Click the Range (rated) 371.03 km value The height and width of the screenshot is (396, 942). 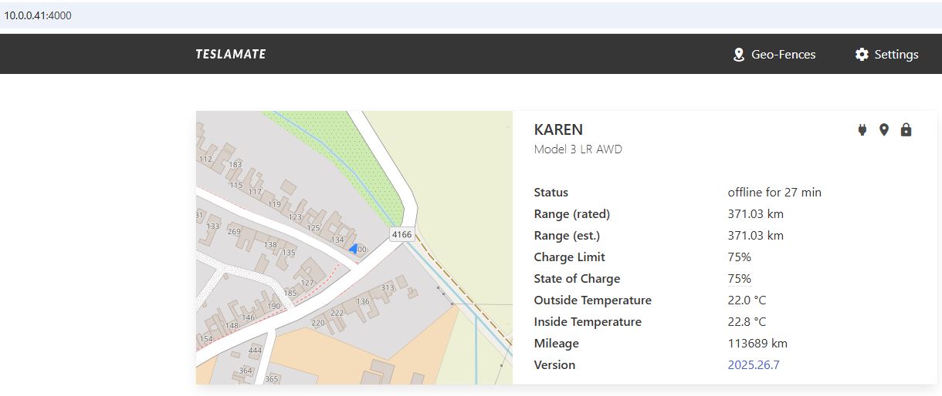(756, 214)
